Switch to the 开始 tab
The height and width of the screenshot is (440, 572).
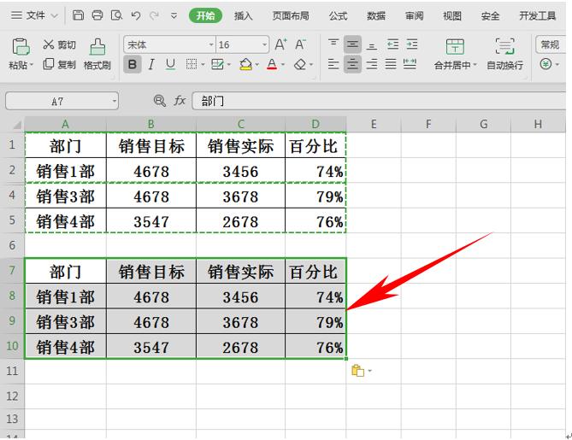coord(205,15)
